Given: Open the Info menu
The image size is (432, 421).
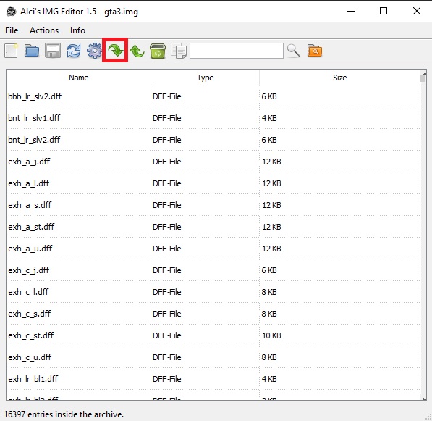Looking at the screenshot, I should coord(77,30).
